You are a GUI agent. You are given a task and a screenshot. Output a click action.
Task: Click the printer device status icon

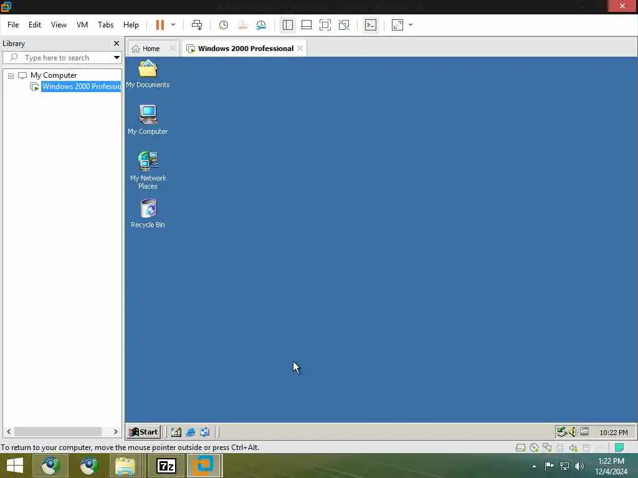(560, 448)
